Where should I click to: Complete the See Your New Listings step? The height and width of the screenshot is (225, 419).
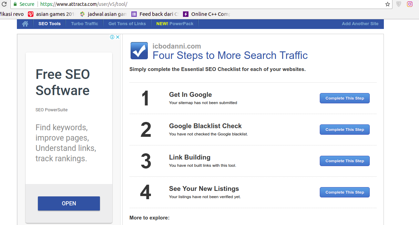[345, 192]
